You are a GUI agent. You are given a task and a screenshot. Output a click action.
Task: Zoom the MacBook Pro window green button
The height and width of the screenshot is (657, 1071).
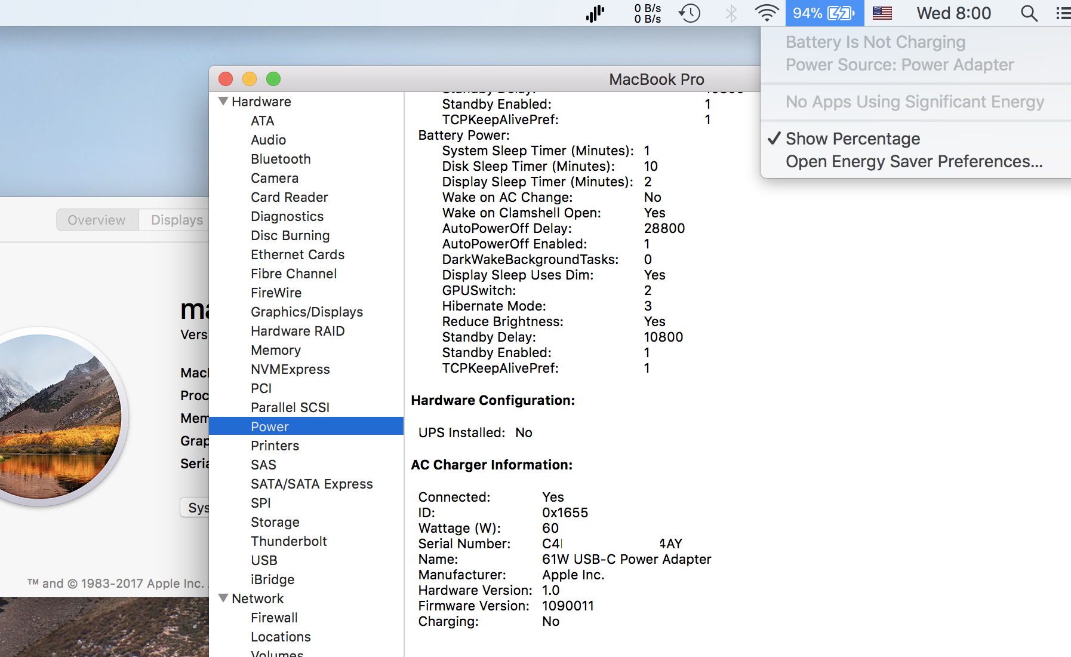[x=273, y=79]
